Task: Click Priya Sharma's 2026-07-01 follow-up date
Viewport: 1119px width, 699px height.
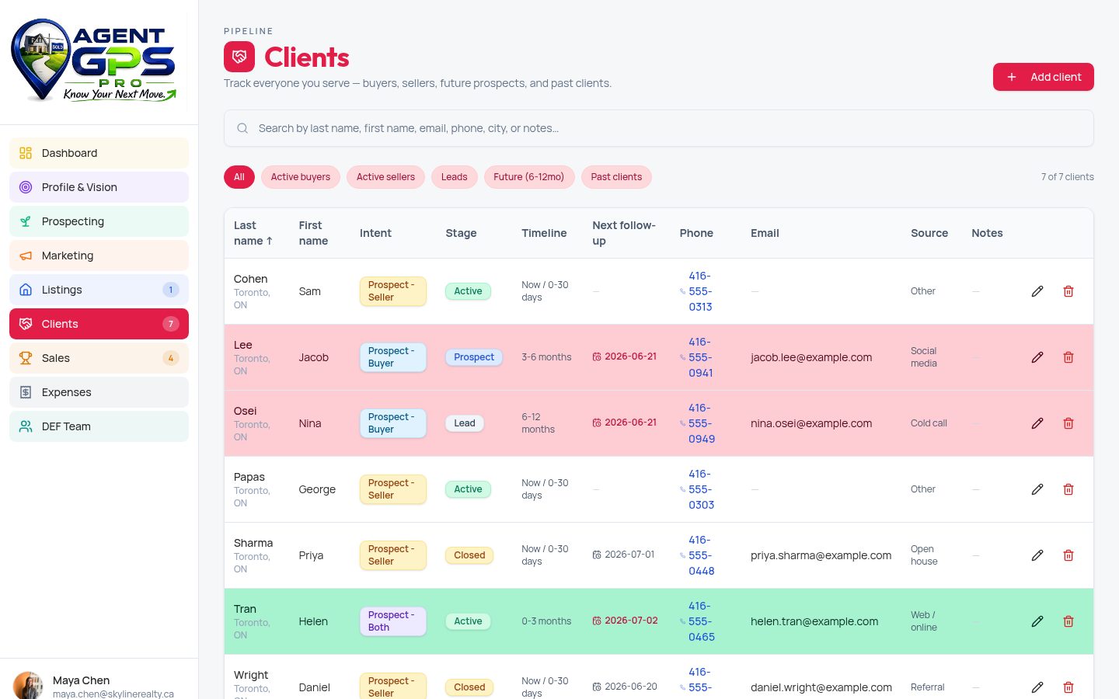Action: (x=623, y=555)
